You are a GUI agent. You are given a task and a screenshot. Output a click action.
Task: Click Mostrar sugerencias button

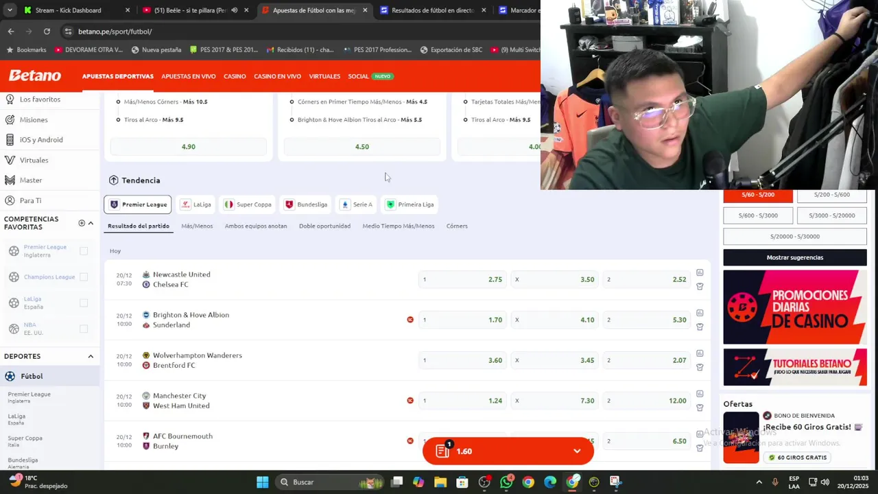(794, 257)
